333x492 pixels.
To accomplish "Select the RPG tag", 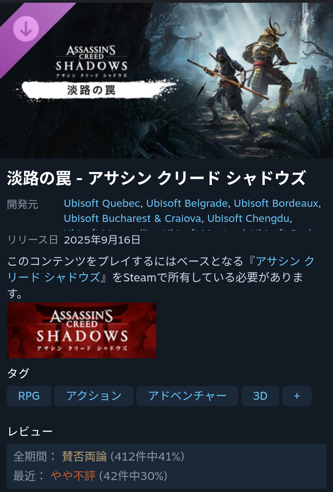I will point(29,396).
